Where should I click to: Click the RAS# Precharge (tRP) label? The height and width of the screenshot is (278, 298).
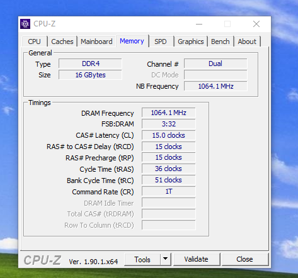pos(100,158)
